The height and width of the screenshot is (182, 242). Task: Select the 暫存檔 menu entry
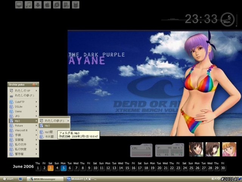click(x=23, y=154)
